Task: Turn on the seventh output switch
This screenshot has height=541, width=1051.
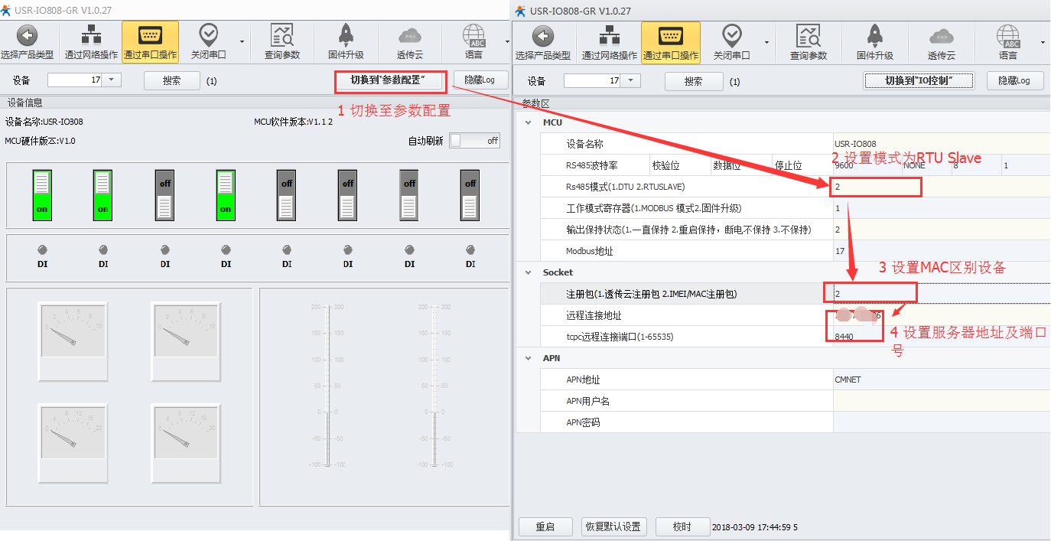Action: coord(409,194)
